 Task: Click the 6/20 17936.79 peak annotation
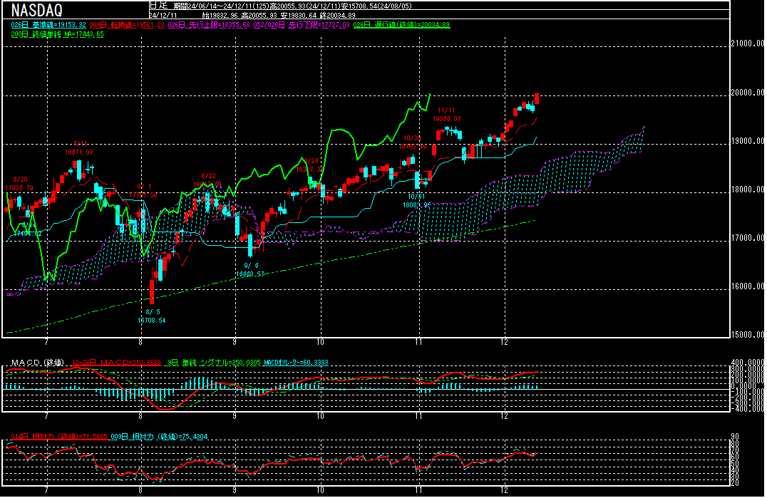(x=19, y=184)
